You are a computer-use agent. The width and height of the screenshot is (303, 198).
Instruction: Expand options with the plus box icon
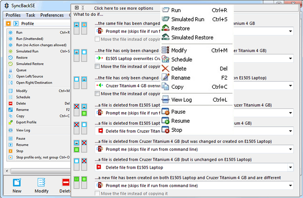[77, 8]
